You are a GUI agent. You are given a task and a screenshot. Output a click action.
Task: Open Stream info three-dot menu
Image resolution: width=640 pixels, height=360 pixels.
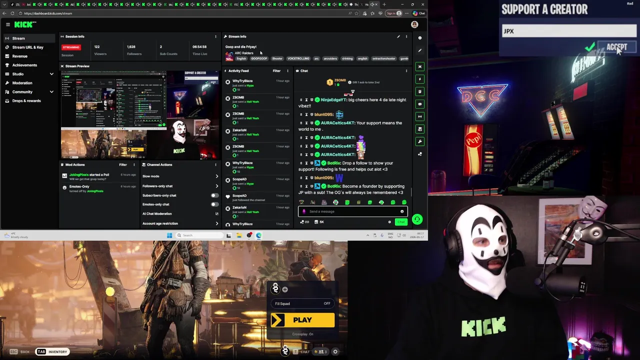(x=406, y=36)
